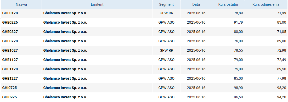Viewport: 288px width, 102px height.
Task: Open the GHI0925 bond link
Action: pos(9,97)
